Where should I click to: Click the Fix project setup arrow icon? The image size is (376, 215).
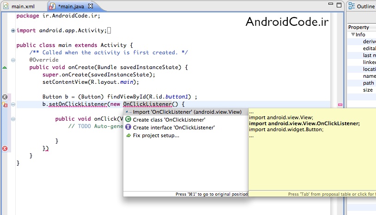click(128, 136)
